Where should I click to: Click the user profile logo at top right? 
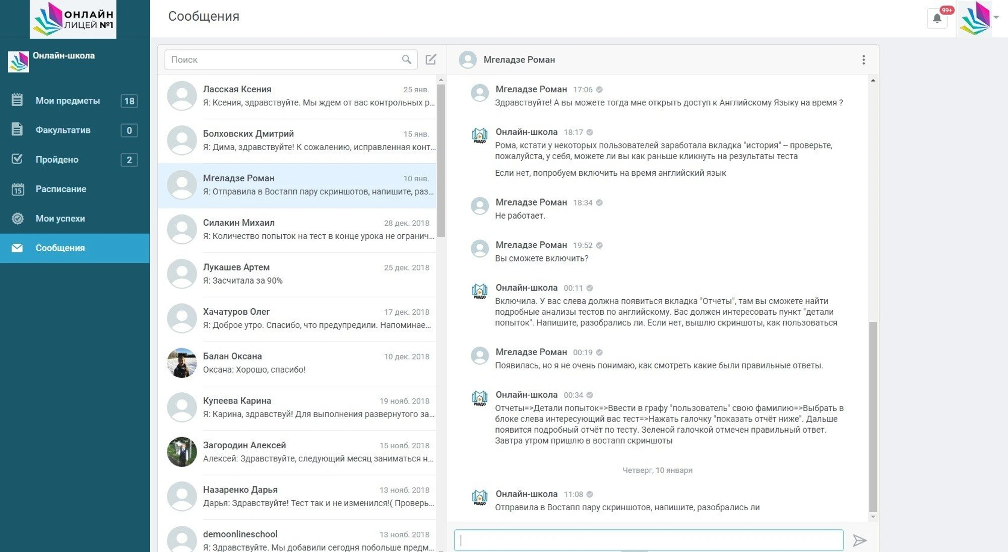[x=975, y=19]
